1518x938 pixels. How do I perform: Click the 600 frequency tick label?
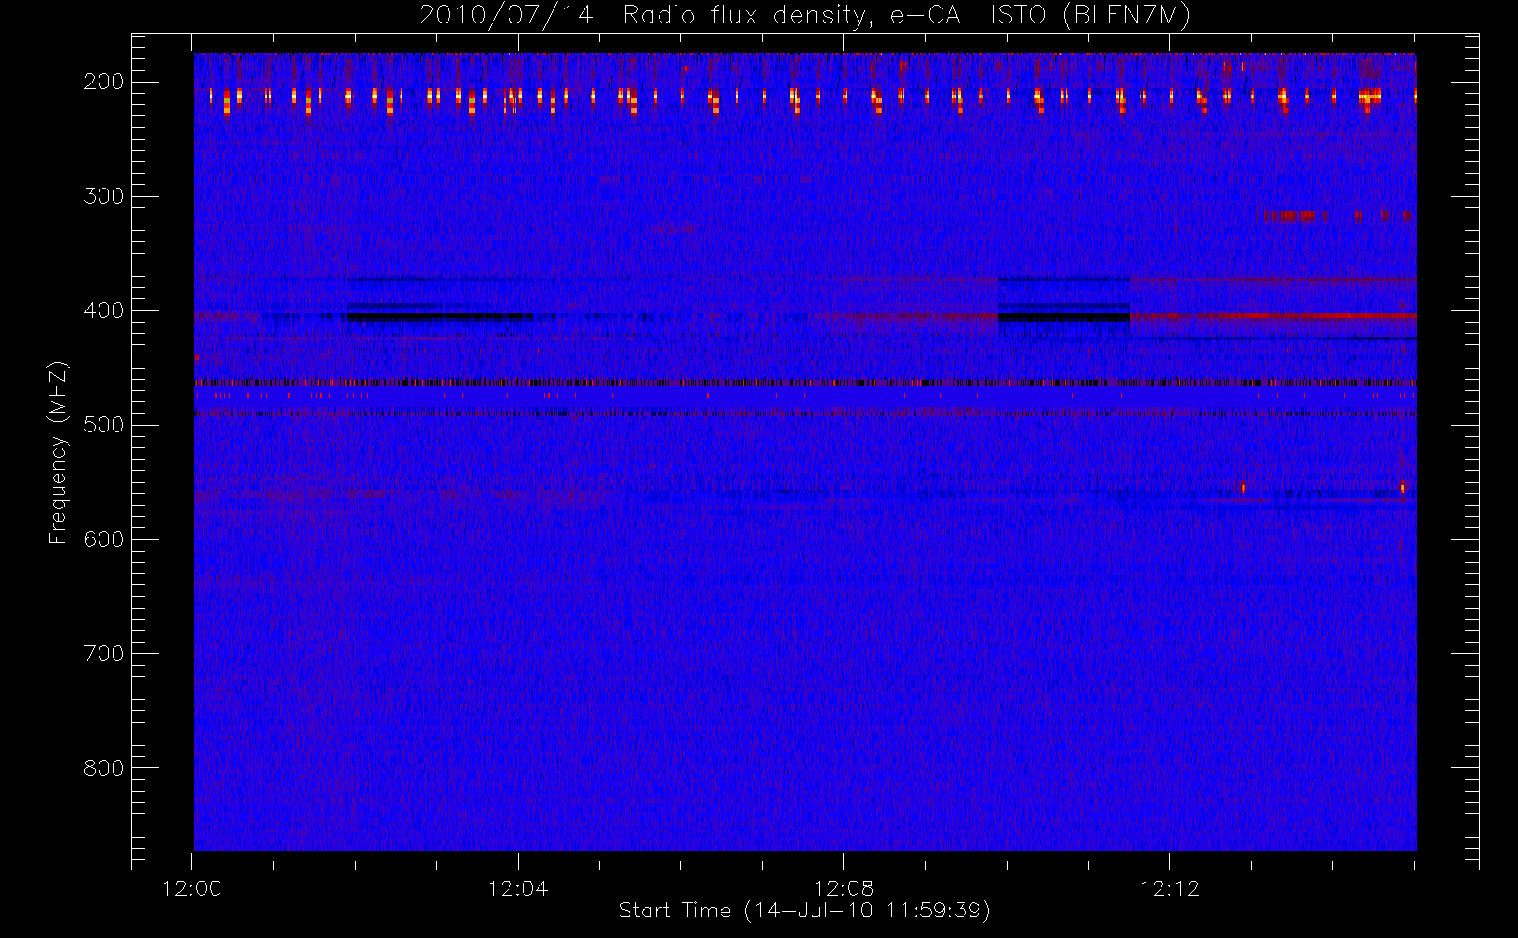click(x=103, y=539)
